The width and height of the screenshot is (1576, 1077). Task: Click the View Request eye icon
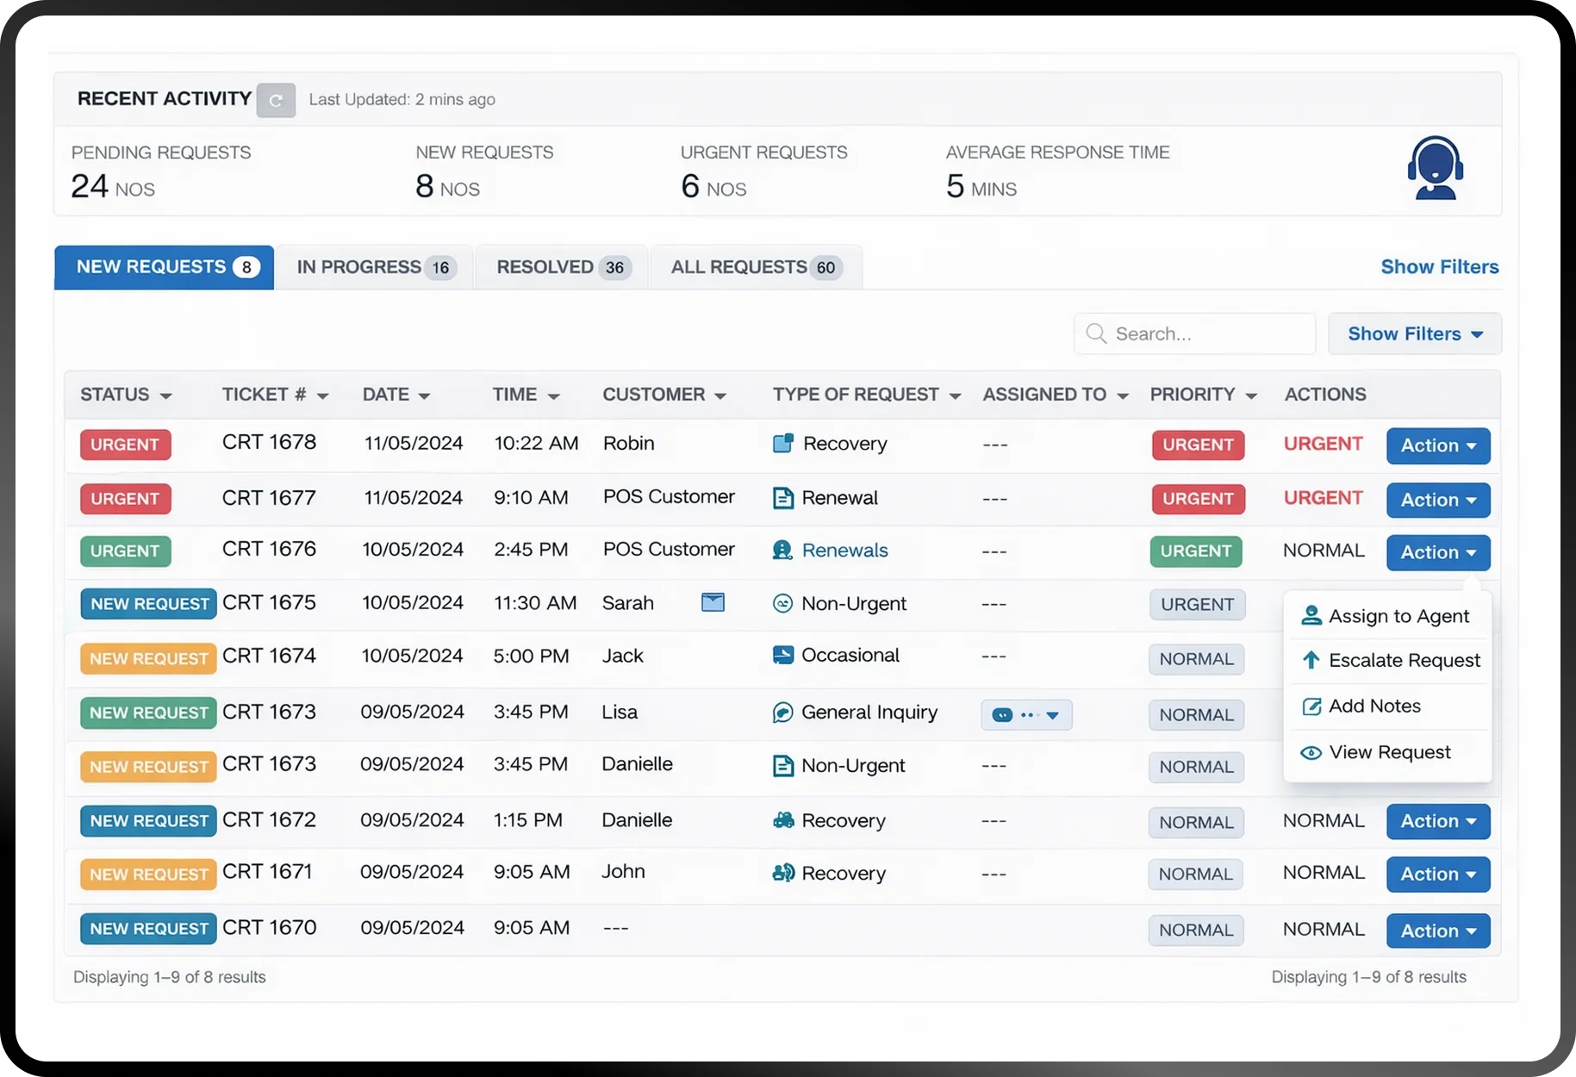point(1311,753)
